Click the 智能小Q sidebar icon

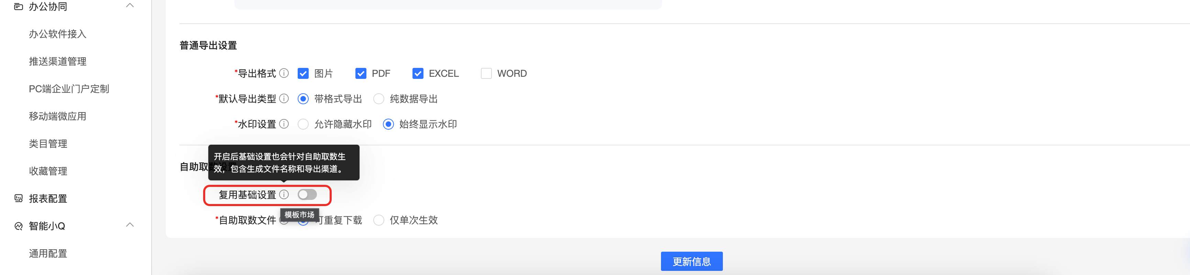(x=19, y=226)
